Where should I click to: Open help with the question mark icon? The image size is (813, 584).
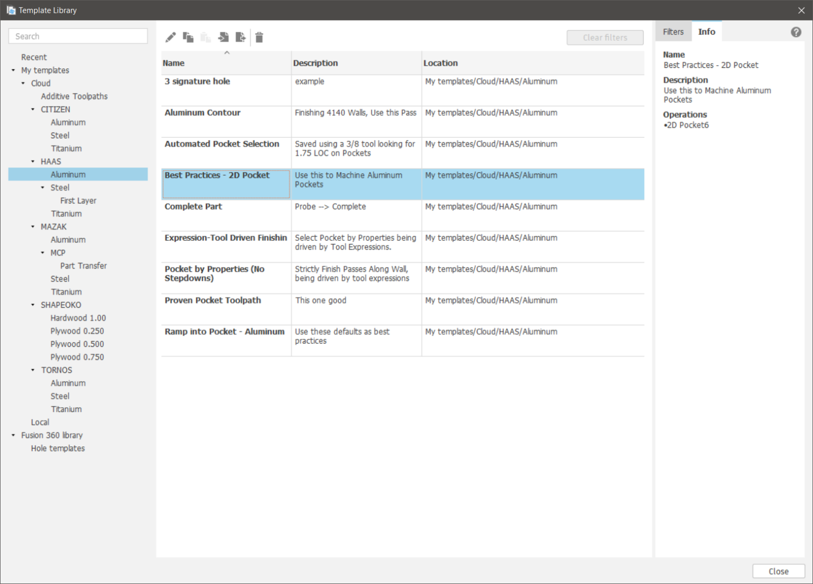pos(796,32)
